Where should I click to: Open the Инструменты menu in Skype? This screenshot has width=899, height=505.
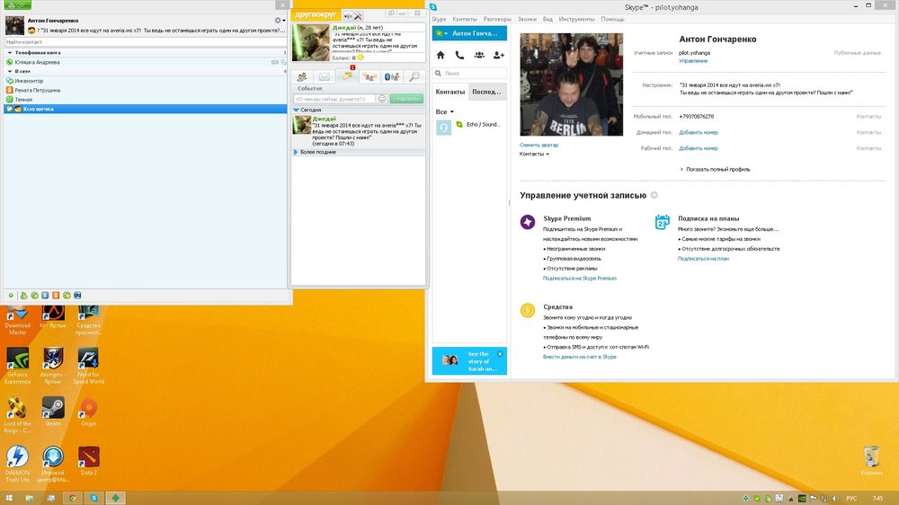[x=575, y=19]
